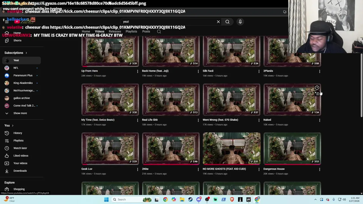Open King Akademiks subscription

(x=22, y=83)
